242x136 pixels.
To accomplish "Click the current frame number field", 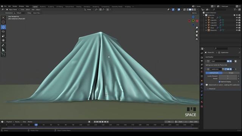I will point(169,122).
